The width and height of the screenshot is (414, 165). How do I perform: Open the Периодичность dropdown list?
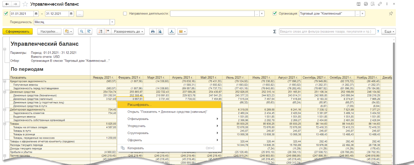(x=112, y=22)
